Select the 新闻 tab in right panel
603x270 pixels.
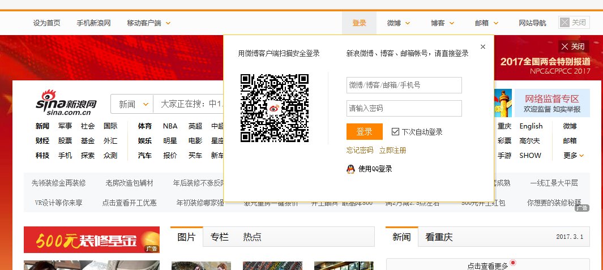[401, 237]
